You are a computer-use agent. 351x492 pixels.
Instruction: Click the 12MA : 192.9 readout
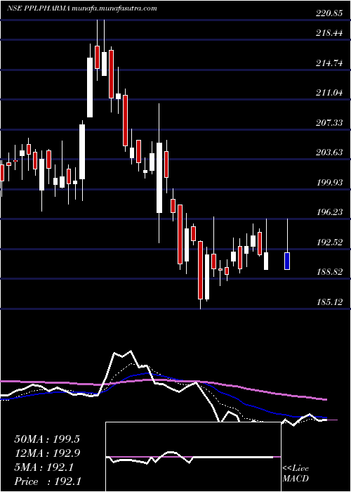[47, 453]
